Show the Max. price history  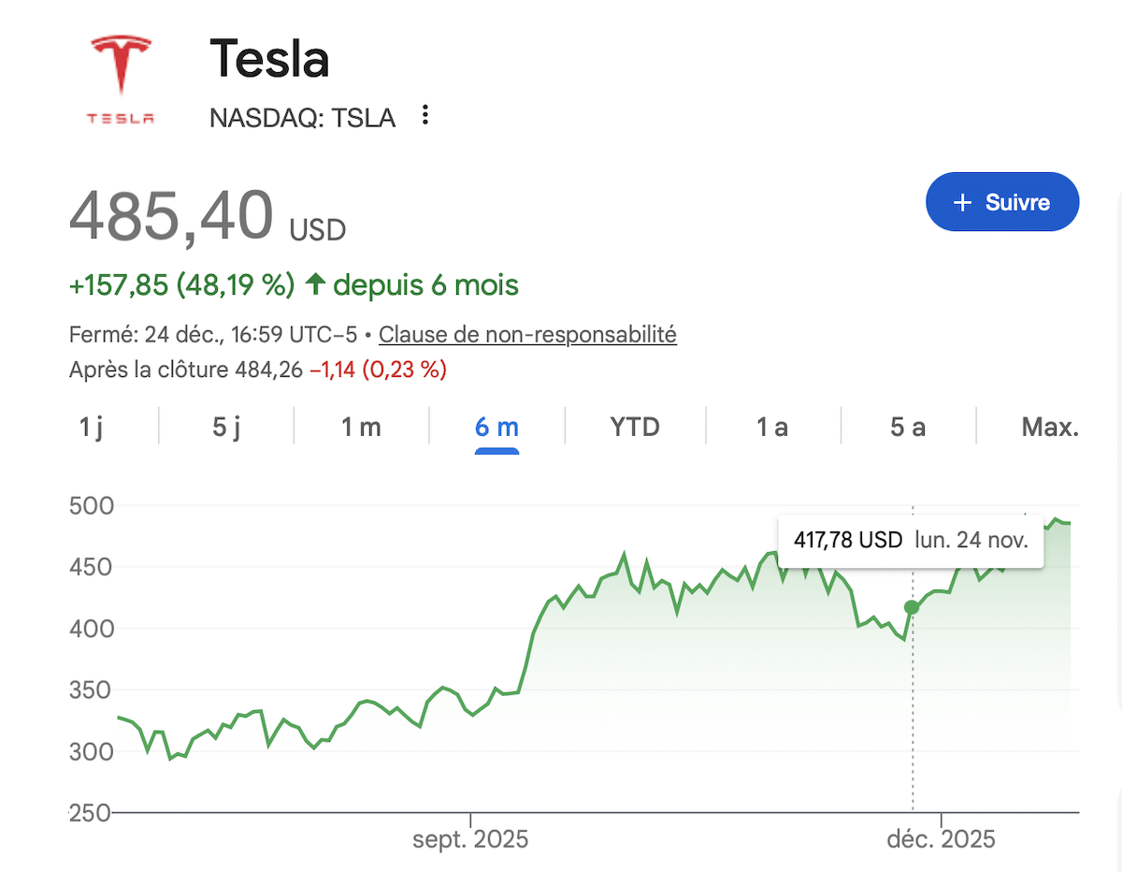click(x=1051, y=427)
